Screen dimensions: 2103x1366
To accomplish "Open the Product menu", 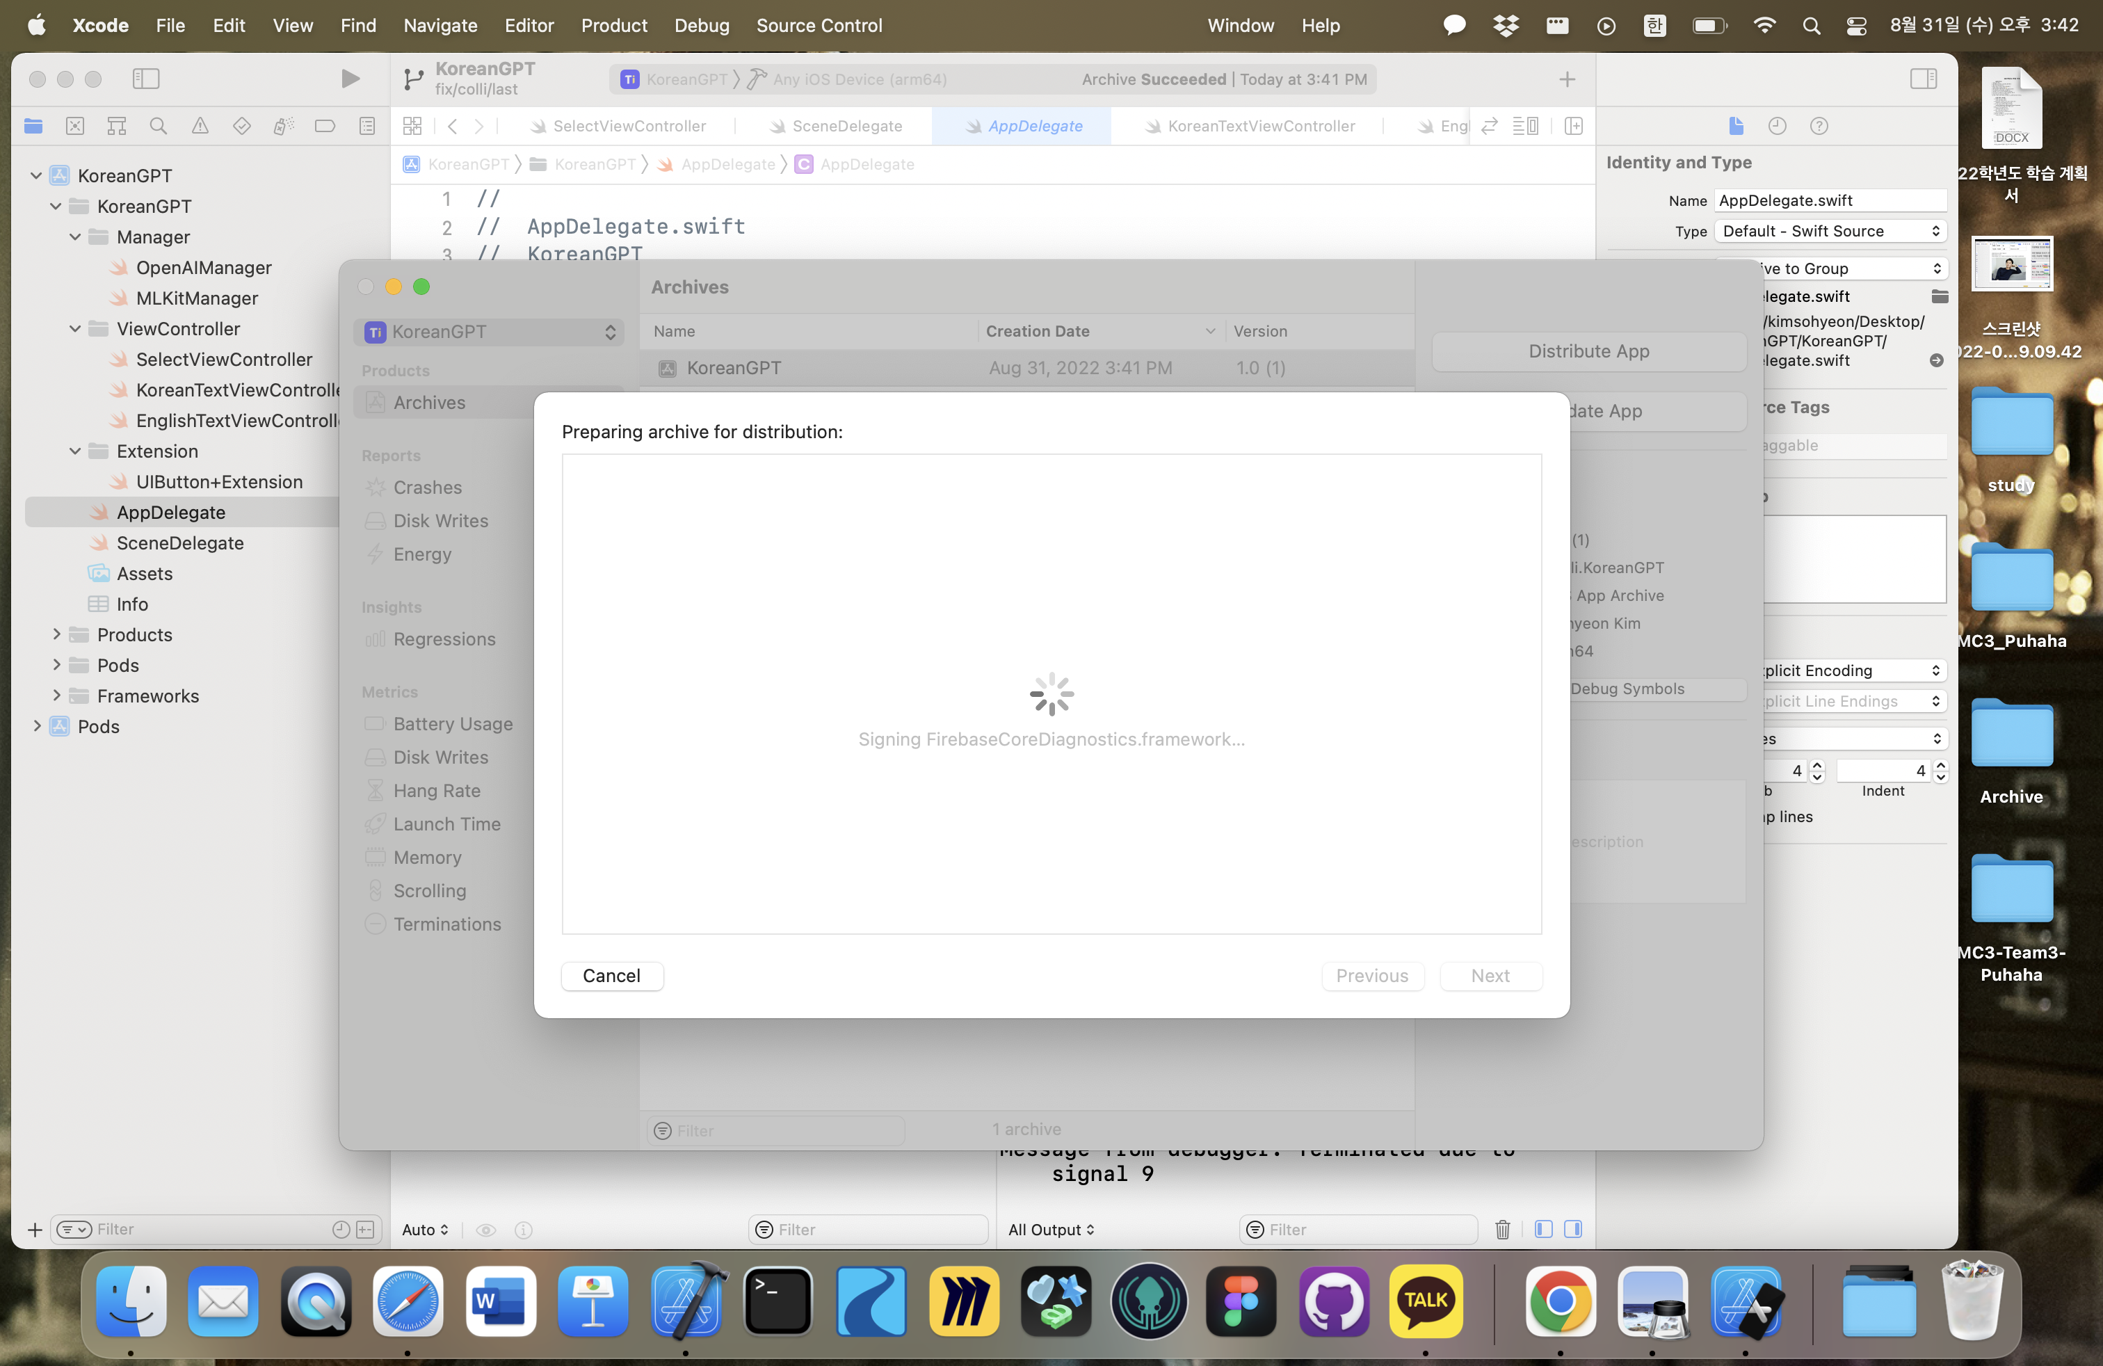I will 613,25.
